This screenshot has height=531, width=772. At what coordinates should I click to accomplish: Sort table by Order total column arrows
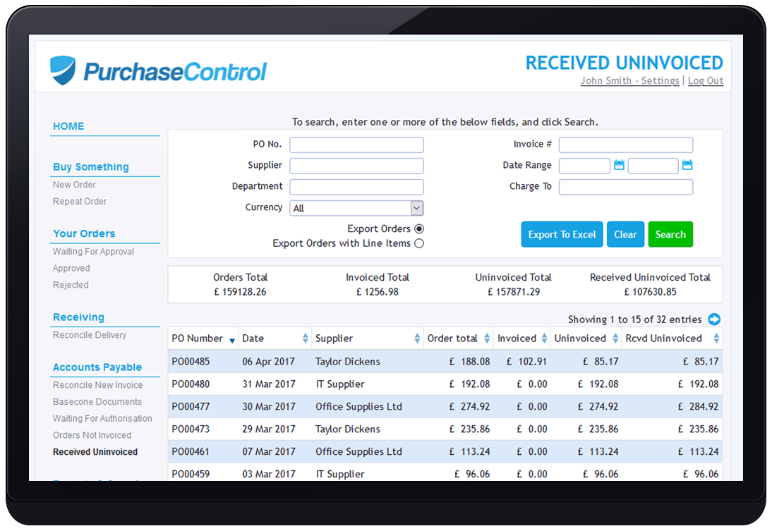click(x=487, y=338)
